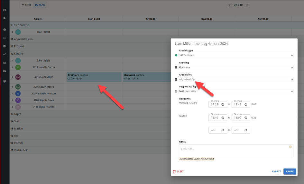Click empty second pause end field

(241, 130)
